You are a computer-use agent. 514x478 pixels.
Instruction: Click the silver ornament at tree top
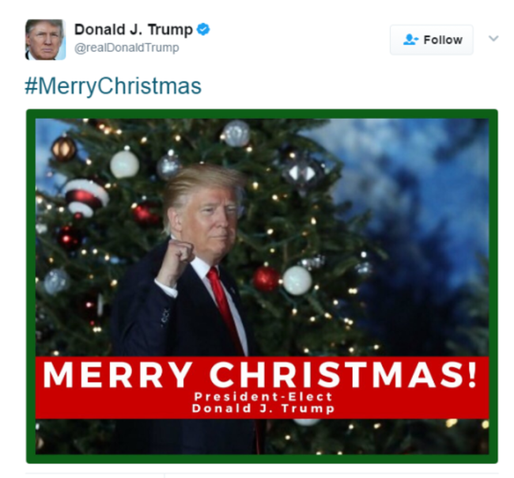click(236, 134)
